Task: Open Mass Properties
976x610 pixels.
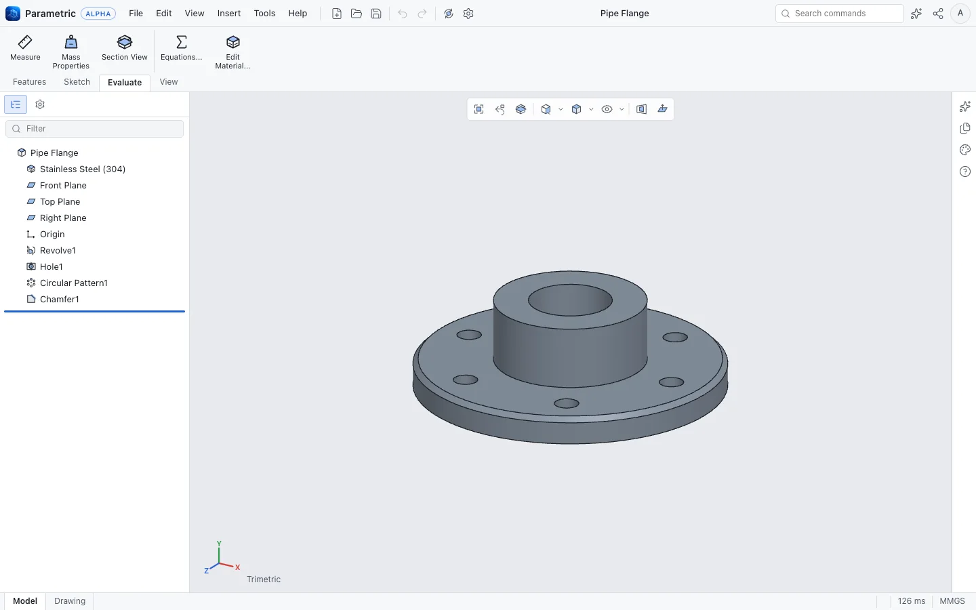Action: pyautogui.click(x=71, y=52)
